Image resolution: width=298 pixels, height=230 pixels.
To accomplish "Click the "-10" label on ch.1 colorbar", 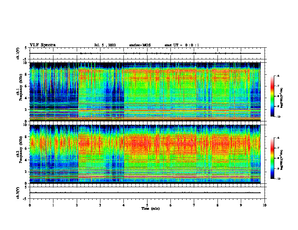I will coord(278,117).
